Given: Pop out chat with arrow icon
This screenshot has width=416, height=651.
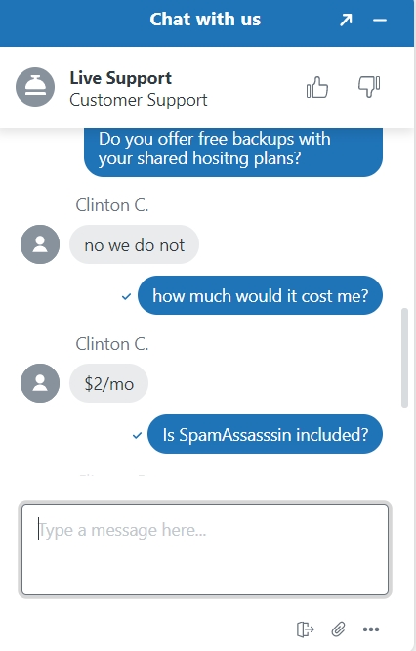Looking at the screenshot, I should [x=346, y=20].
